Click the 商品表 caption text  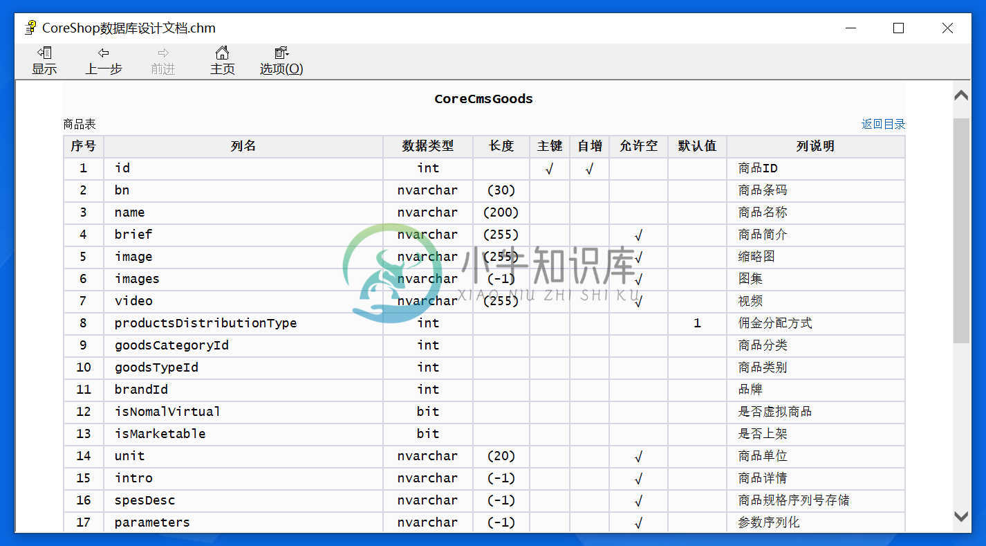coord(80,125)
